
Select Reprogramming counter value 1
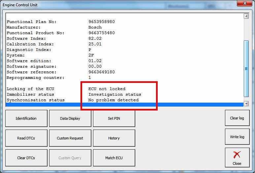pos(90,78)
